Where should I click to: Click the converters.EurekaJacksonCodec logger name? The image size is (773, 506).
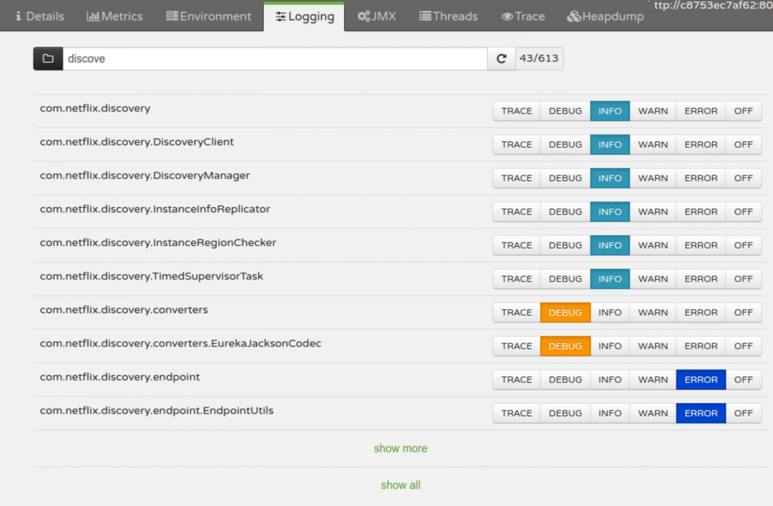tap(180, 343)
